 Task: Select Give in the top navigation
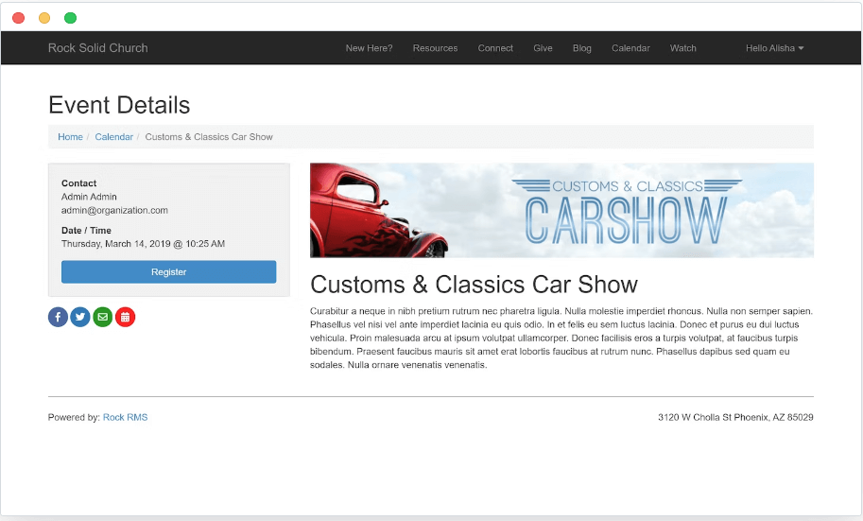pyautogui.click(x=543, y=48)
